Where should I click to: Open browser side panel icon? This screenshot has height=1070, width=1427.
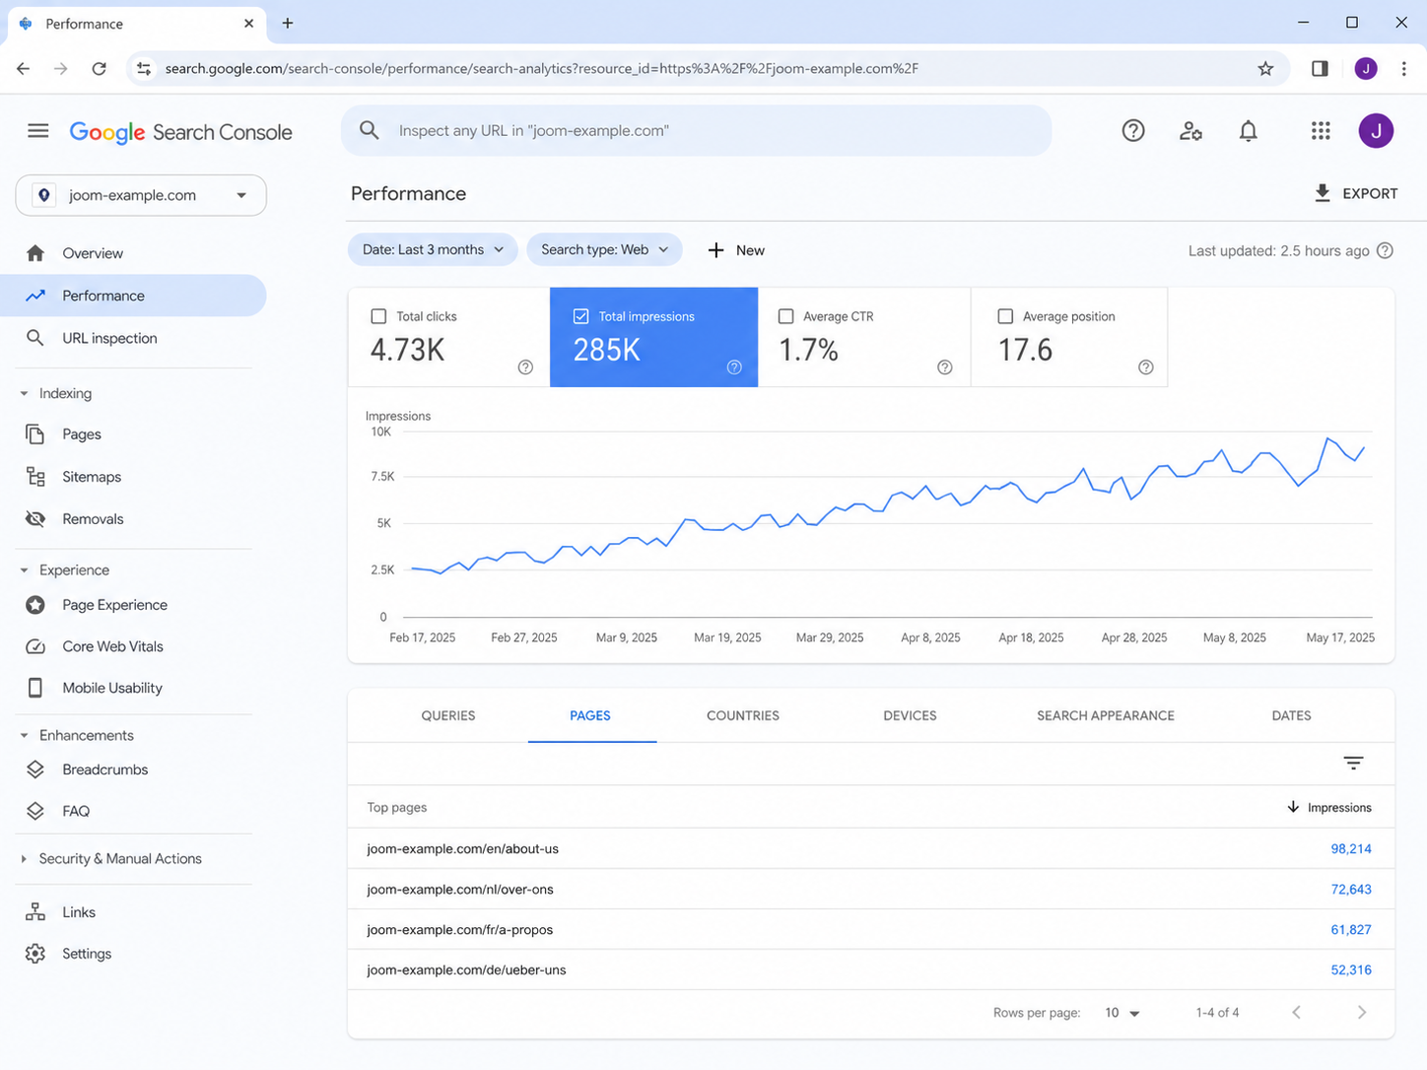(1320, 69)
